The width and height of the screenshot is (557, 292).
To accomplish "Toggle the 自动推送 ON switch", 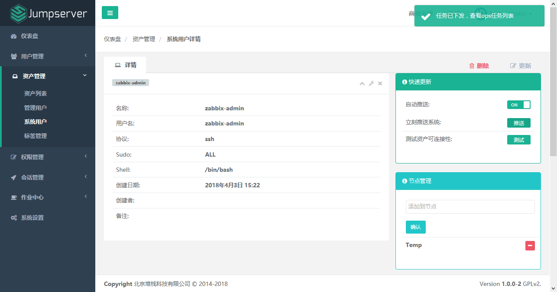I will pos(519,105).
